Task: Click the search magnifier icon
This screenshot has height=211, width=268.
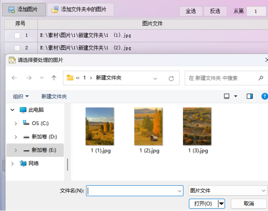Action: tap(260, 78)
